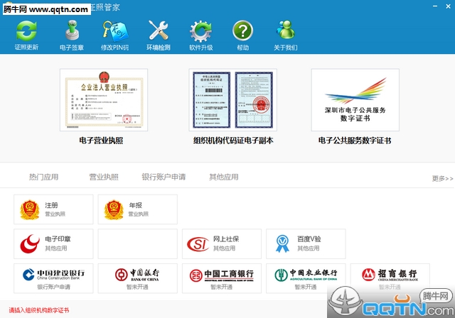Select the 中国银行 Bank of China tile

tap(137, 278)
